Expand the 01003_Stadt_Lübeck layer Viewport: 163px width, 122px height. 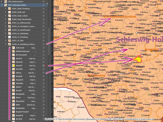(x=5, y=16)
